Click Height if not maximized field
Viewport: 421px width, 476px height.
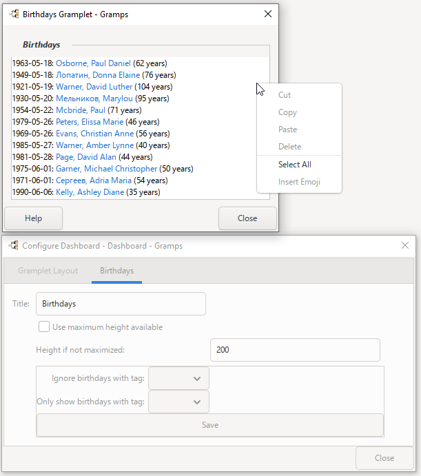click(295, 350)
